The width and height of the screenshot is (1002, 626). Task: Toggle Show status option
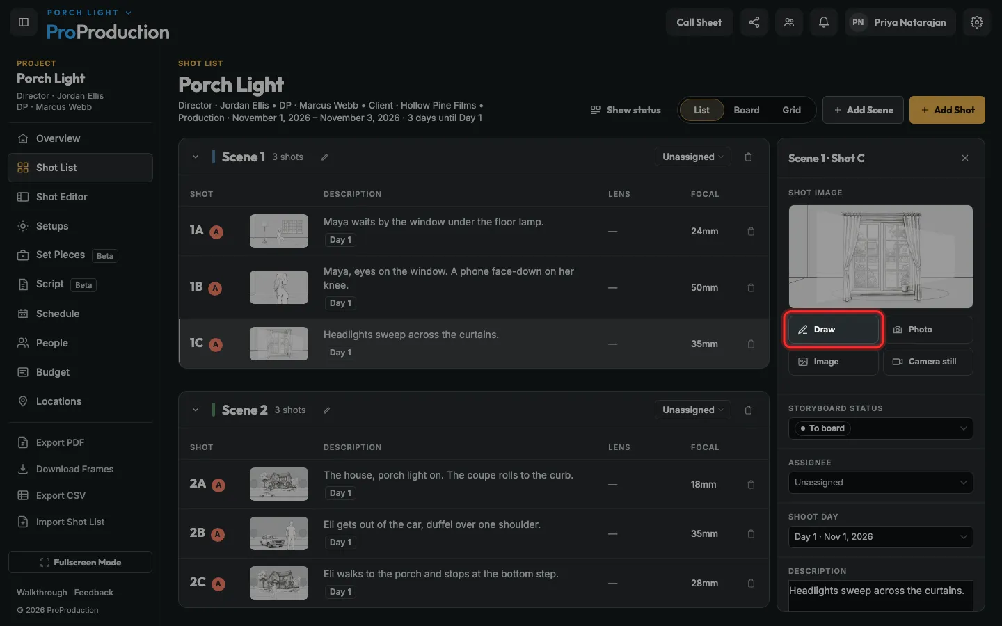[x=626, y=110]
